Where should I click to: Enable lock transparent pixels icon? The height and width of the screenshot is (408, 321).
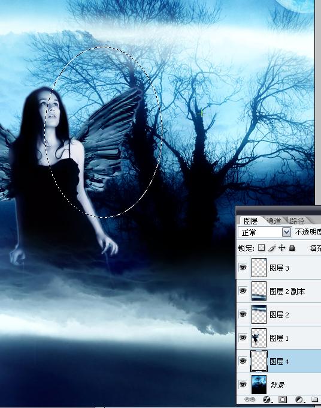coord(262,248)
